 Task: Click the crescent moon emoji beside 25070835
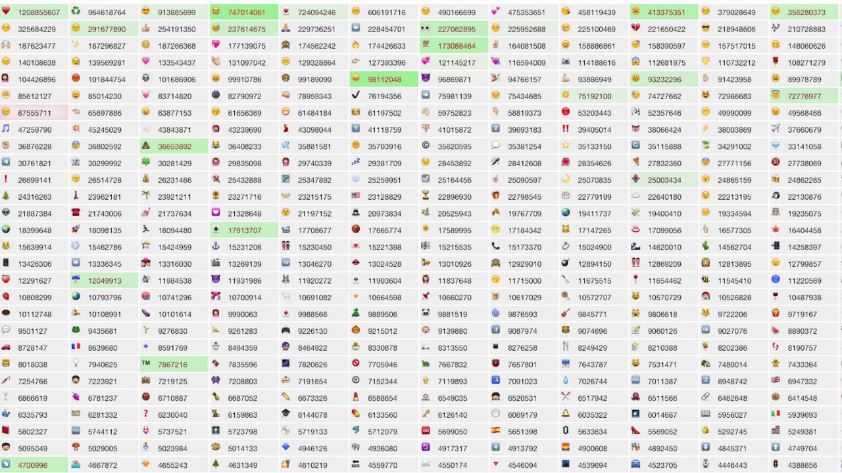click(566, 179)
